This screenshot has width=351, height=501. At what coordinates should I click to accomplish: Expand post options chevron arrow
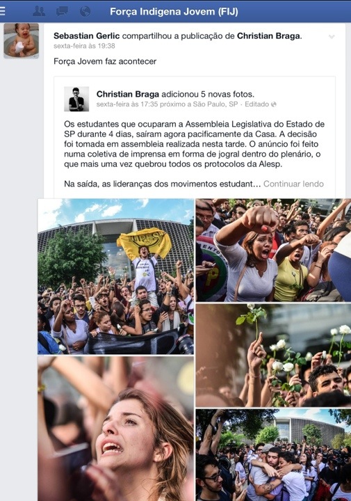[332, 37]
